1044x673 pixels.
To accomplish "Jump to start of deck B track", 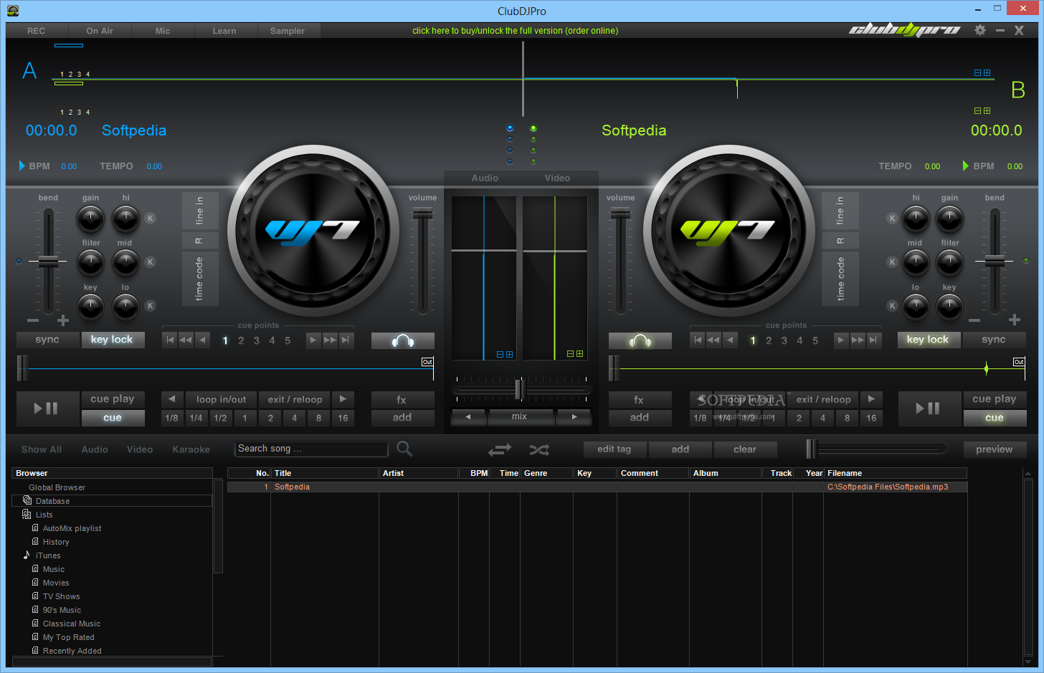I will pyautogui.click(x=697, y=340).
